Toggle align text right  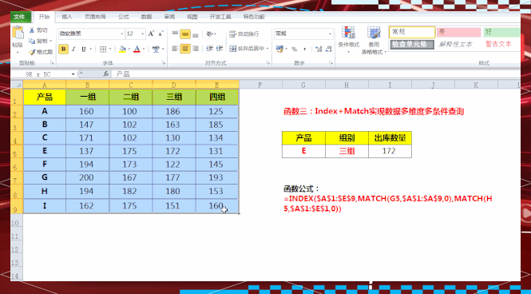pos(196,49)
